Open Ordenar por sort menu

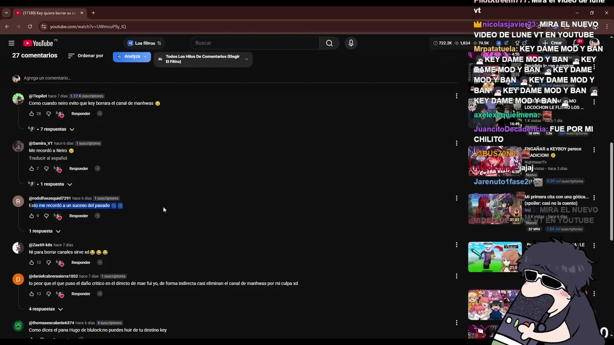pyautogui.click(x=85, y=56)
